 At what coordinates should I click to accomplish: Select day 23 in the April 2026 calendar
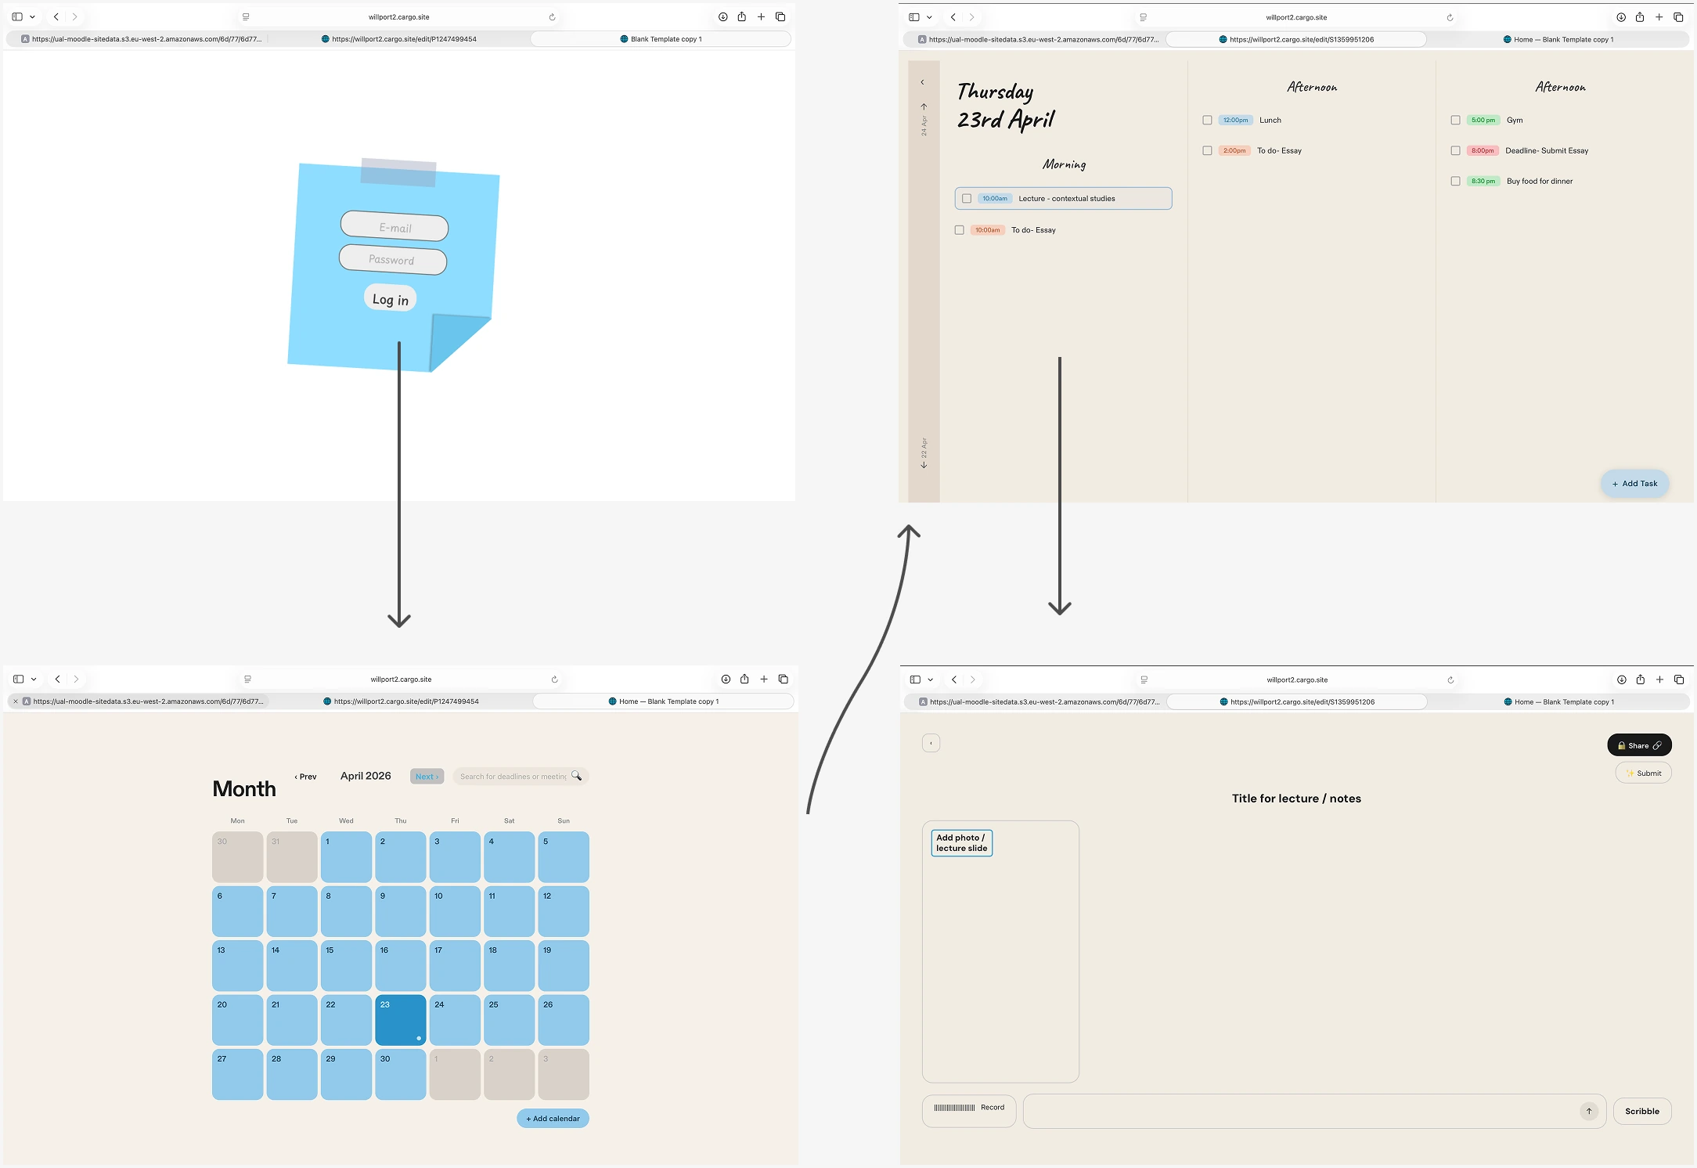click(x=401, y=1020)
